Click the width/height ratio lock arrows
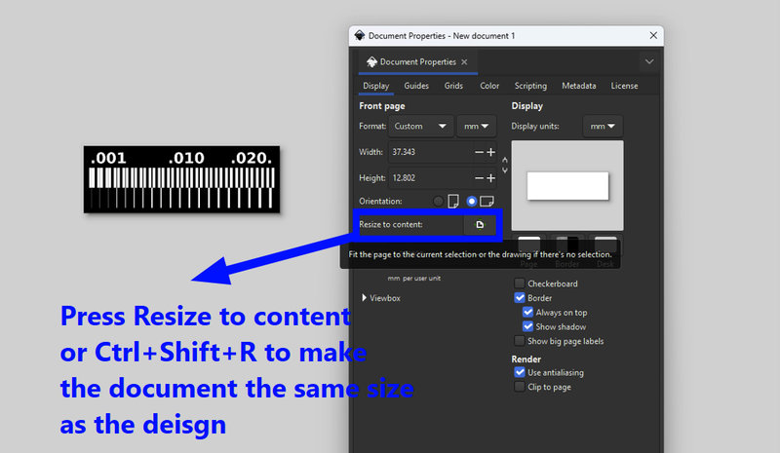The image size is (780, 453). click(504, 165)
